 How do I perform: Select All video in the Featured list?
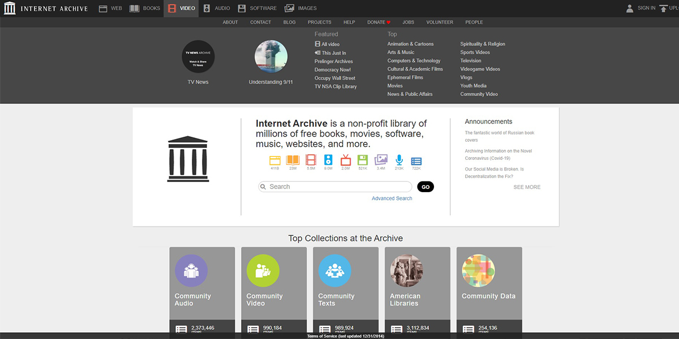(x=327, y=44)
